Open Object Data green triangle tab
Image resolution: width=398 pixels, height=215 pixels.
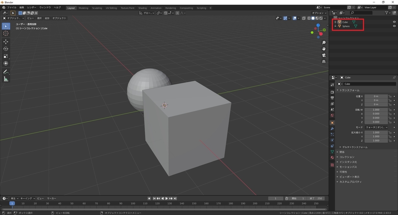[x=332, y=152]
